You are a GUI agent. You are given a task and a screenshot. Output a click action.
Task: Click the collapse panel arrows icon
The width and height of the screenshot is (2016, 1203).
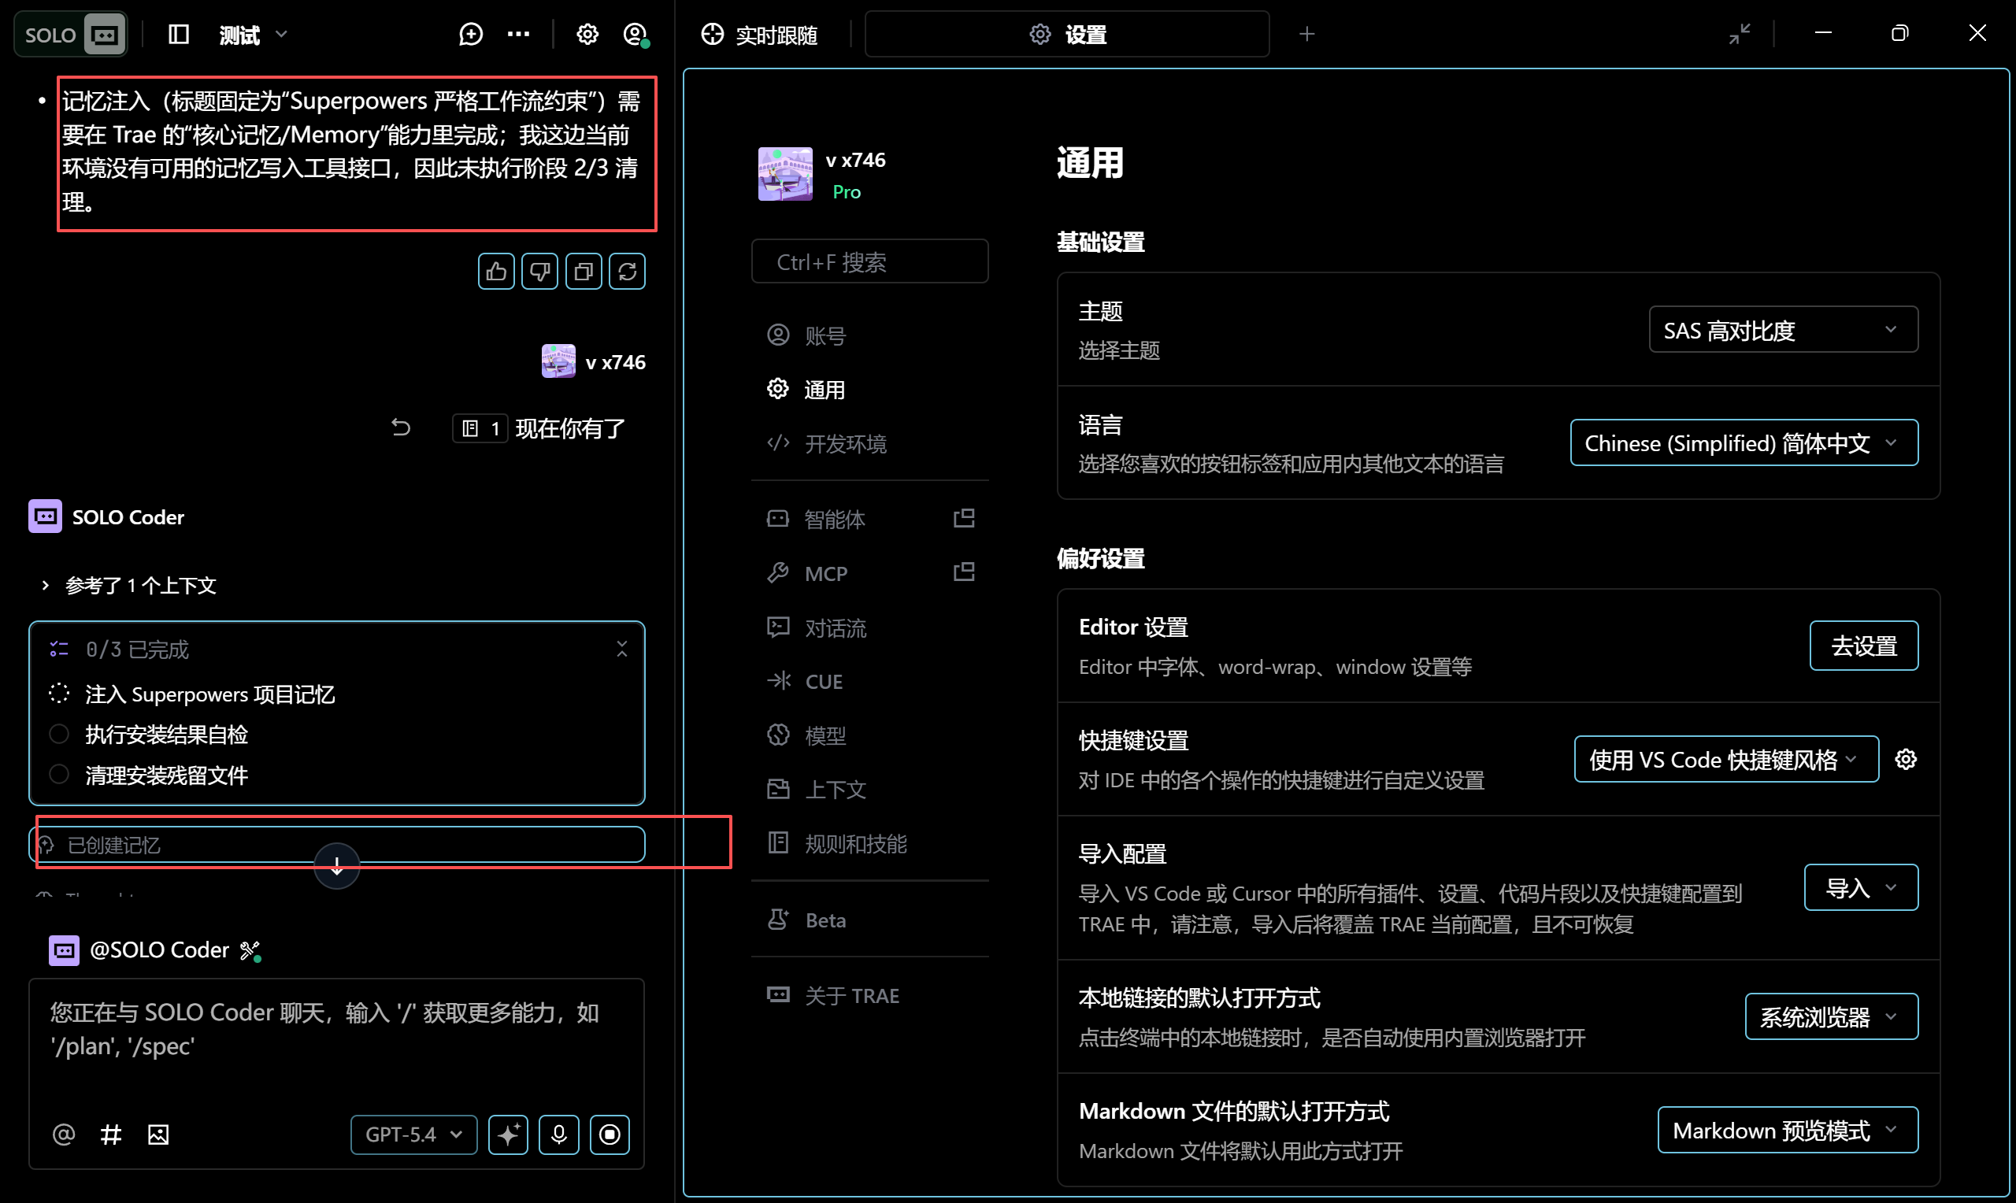coord(1740,34)
